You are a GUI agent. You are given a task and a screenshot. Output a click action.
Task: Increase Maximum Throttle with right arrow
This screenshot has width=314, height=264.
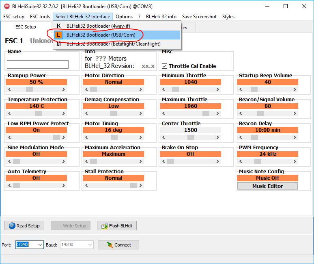(x=218, y=113)
